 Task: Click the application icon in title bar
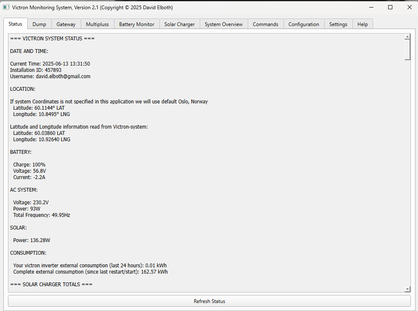click(6, 7)
